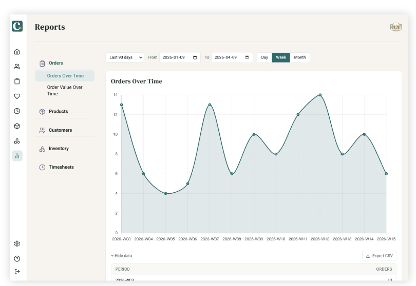Click the heart icon in sidebar
The width and height of the screenshot is (416, 286).
17,96
